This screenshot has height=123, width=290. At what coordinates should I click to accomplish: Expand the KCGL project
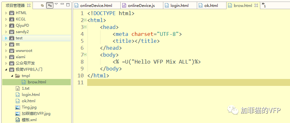(x=6, y=19)
